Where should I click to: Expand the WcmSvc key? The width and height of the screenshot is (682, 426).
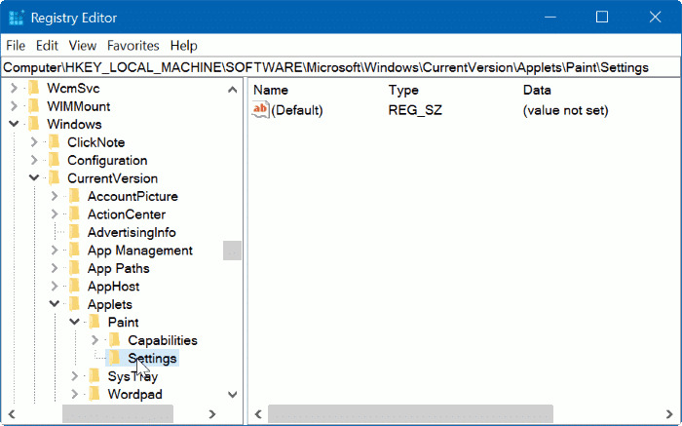[x=14, y=89]
